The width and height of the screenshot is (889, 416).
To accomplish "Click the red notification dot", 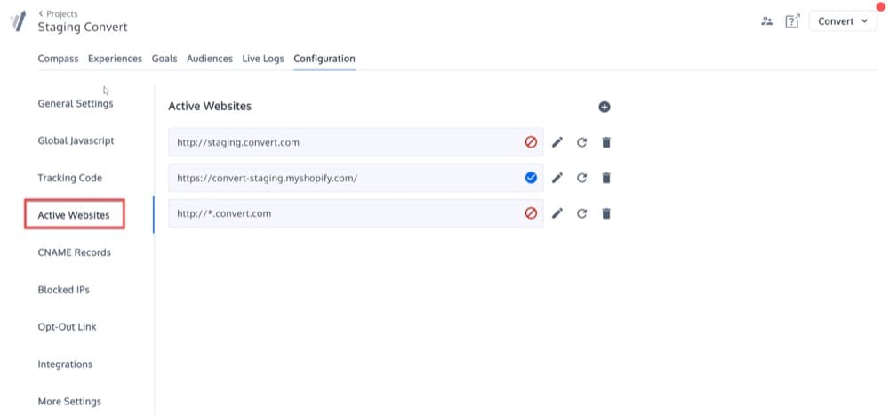I will [x=880, y=7].
